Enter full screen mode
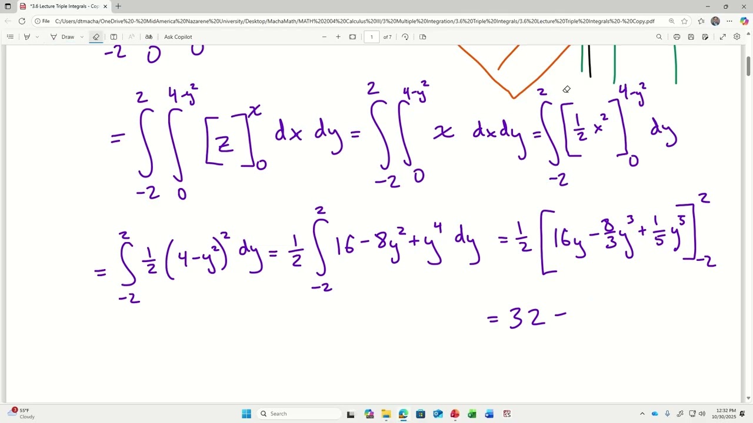The image size is (753, 423). (x=723, y=36)
